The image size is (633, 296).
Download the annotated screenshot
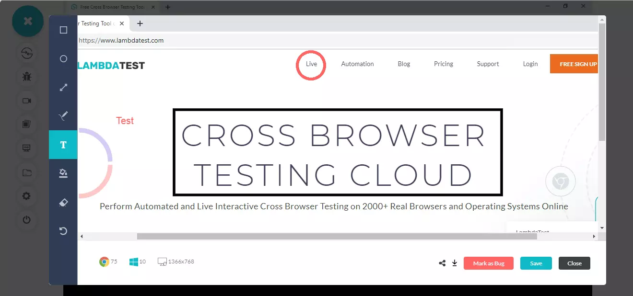point(455,263)
